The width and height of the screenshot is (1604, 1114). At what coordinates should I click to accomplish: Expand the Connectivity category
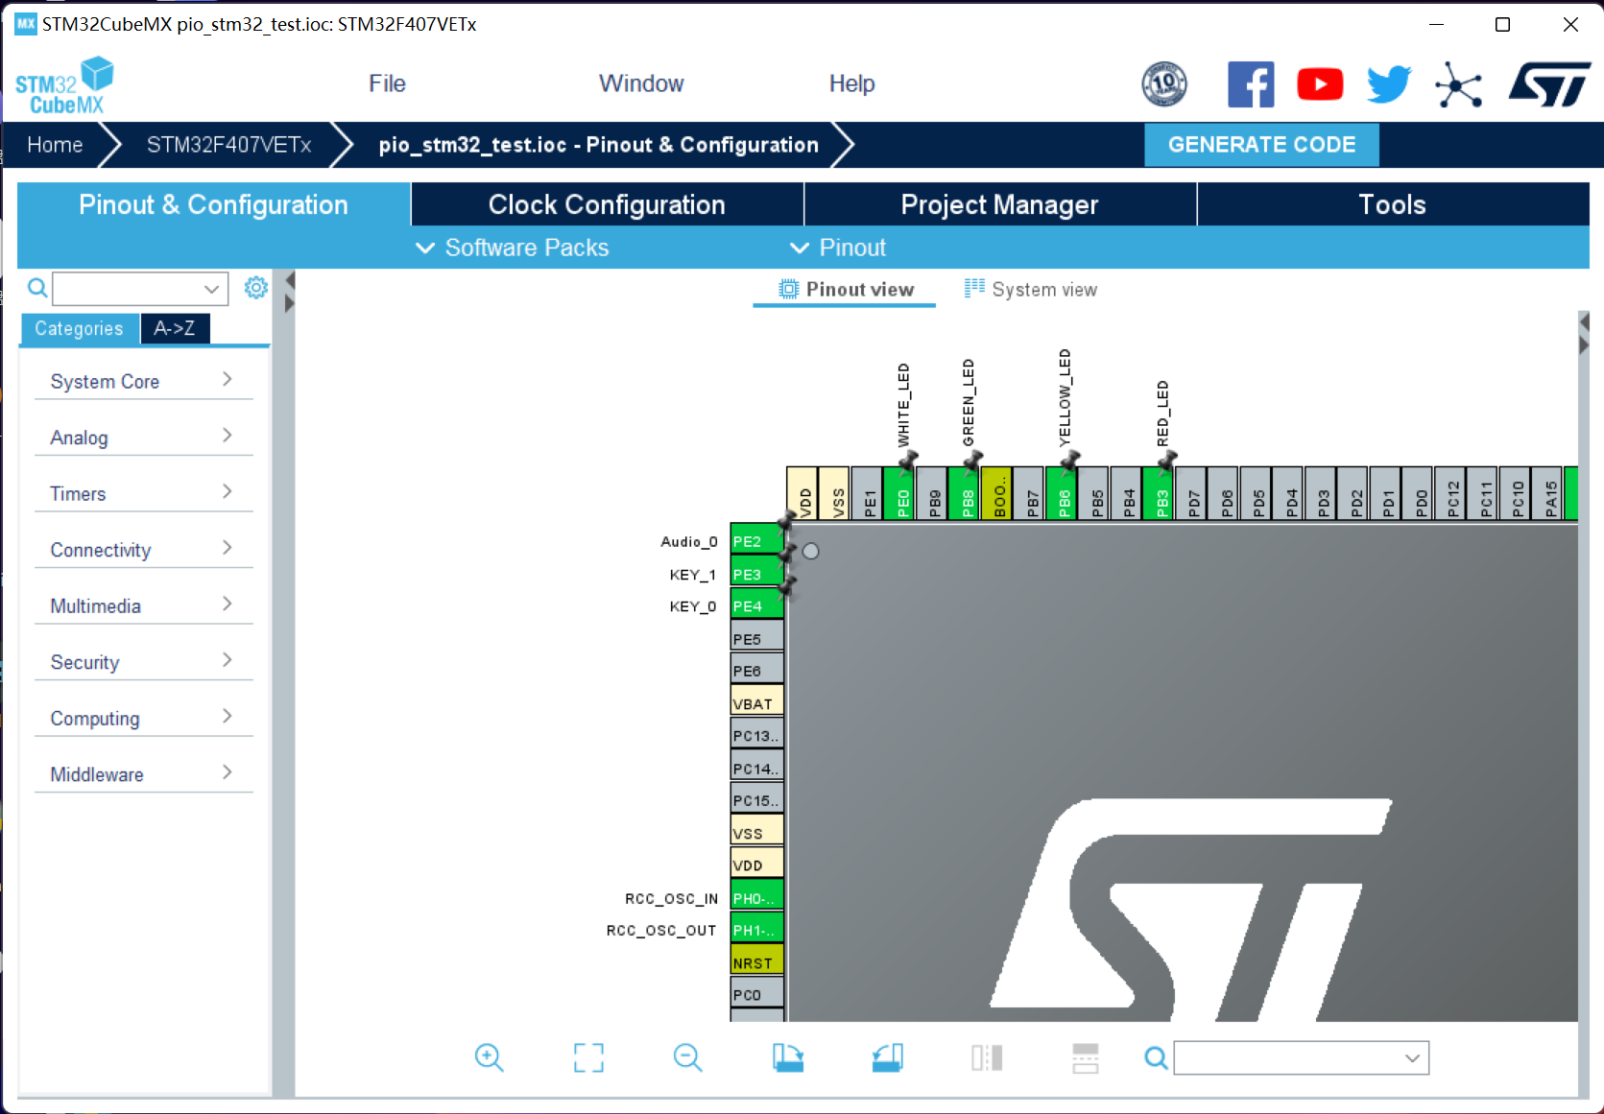(x=143, y=550)
